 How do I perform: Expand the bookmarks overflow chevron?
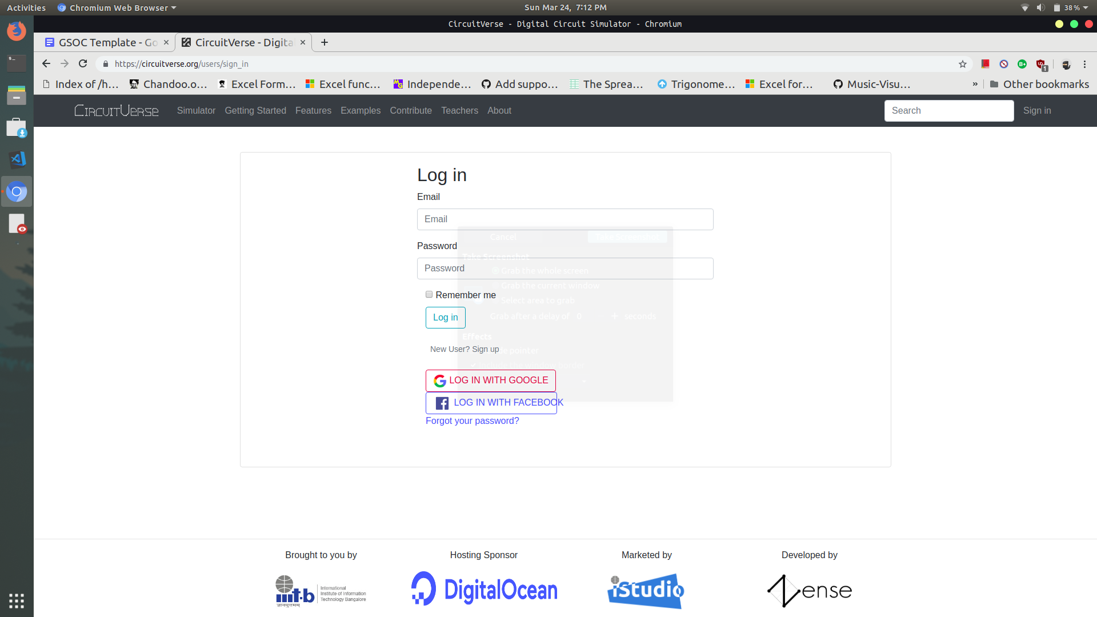pyautogui.click(x=975, y=84)
